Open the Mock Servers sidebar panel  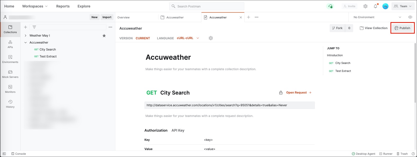tap(10, 74)
